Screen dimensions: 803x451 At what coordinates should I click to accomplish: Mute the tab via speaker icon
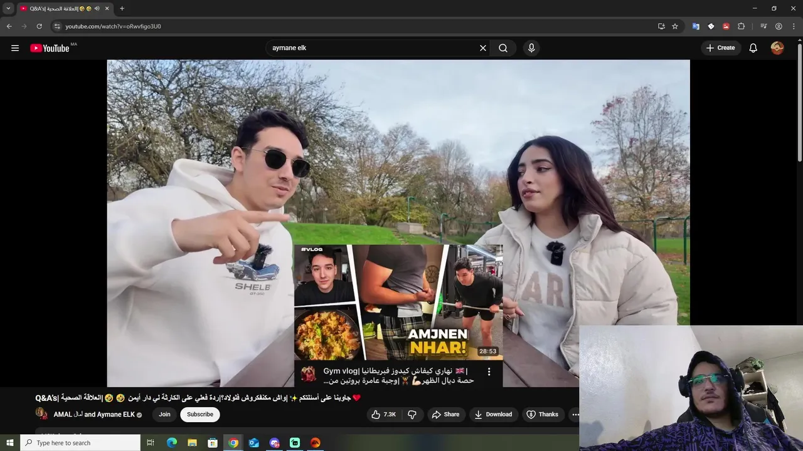(x=97, y=9)
